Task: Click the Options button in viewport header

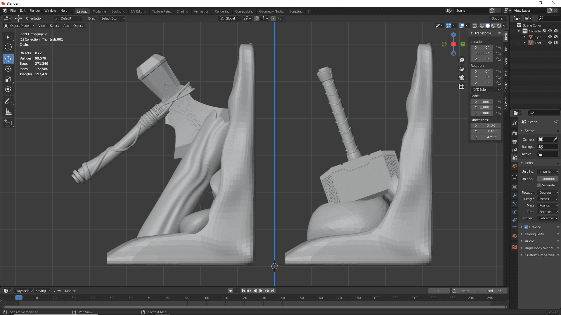Action: click(499, 18)
